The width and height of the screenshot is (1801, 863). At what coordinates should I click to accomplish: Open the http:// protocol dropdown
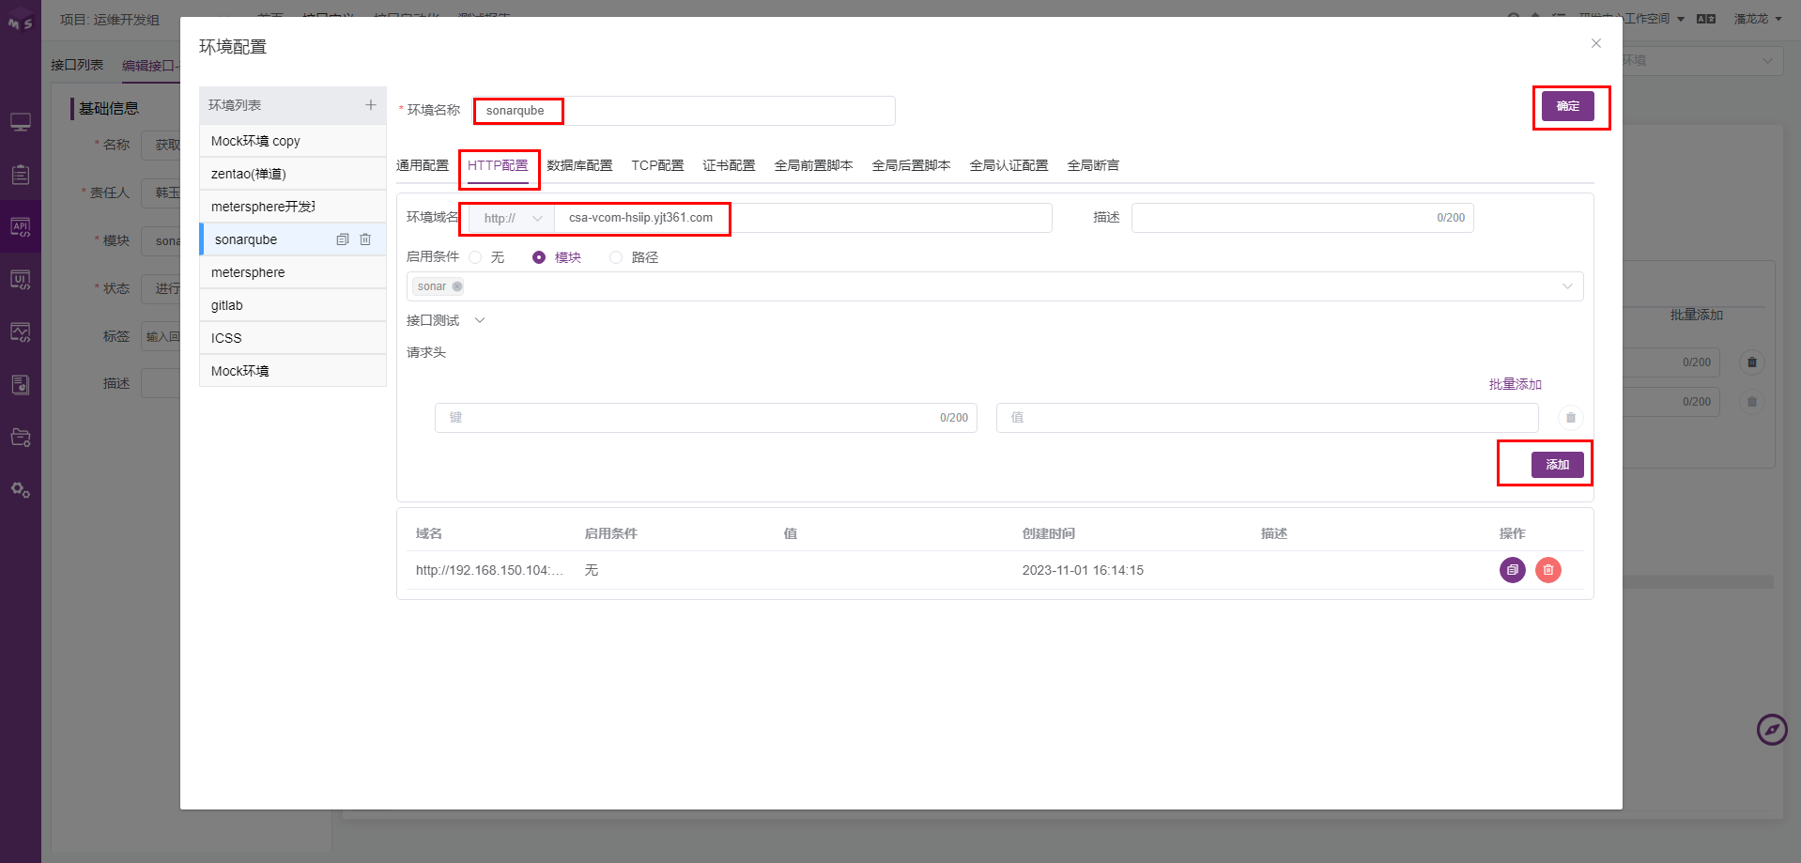coord(512,218)
